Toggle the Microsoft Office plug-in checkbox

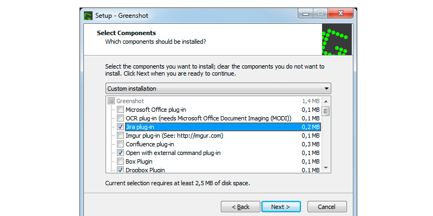[120, 110]
